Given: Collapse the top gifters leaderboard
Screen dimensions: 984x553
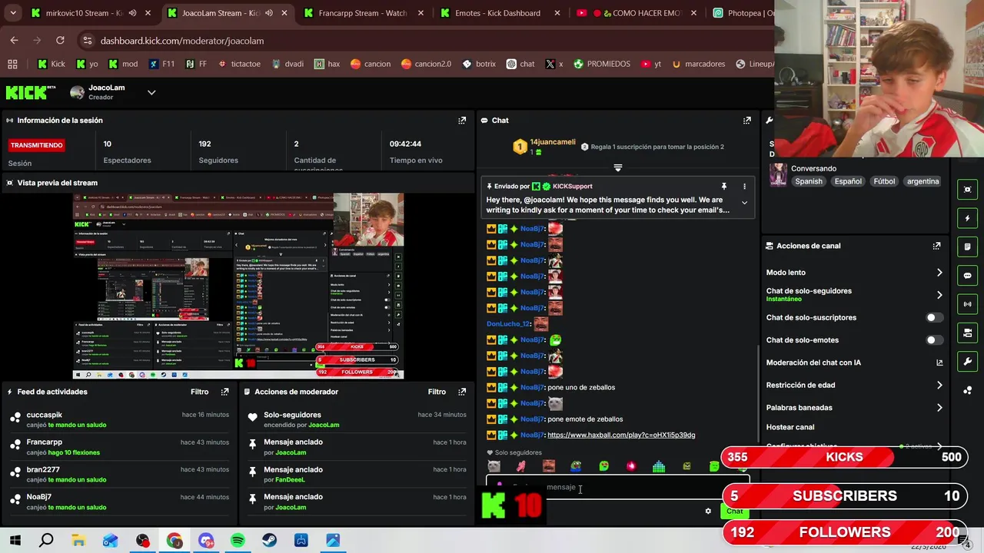Looking at the screenshot, I should pyautogui.click(x=618, y=167).
